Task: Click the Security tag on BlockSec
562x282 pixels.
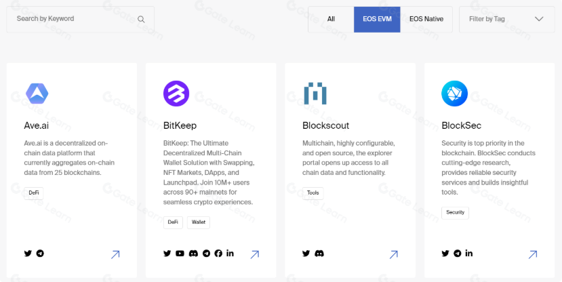Action: coord(456,212)
